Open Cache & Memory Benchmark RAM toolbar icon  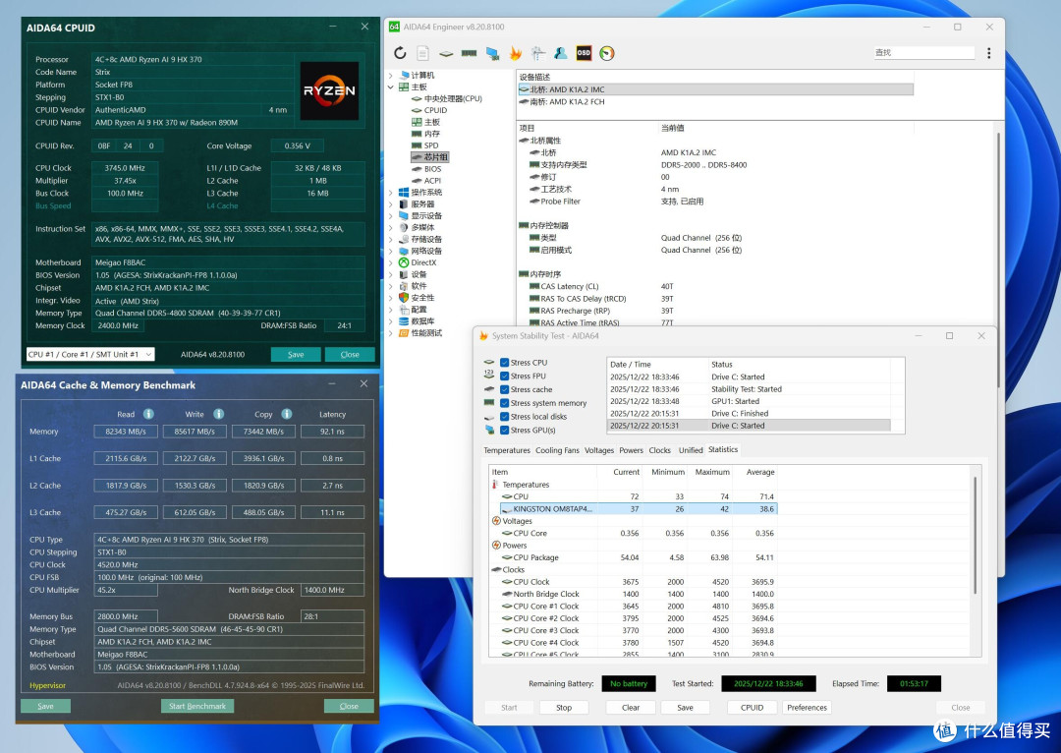click(x=469, y=53)
